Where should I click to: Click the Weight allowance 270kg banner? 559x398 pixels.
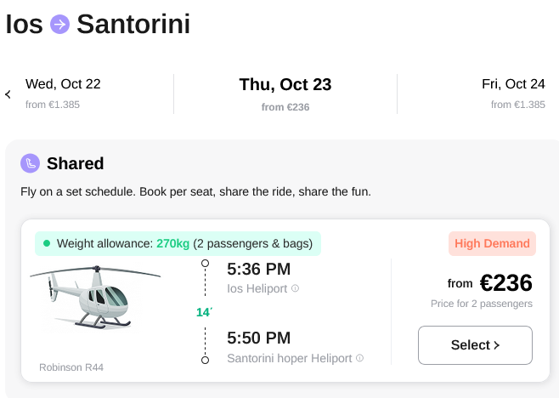[x=178, y=243]
